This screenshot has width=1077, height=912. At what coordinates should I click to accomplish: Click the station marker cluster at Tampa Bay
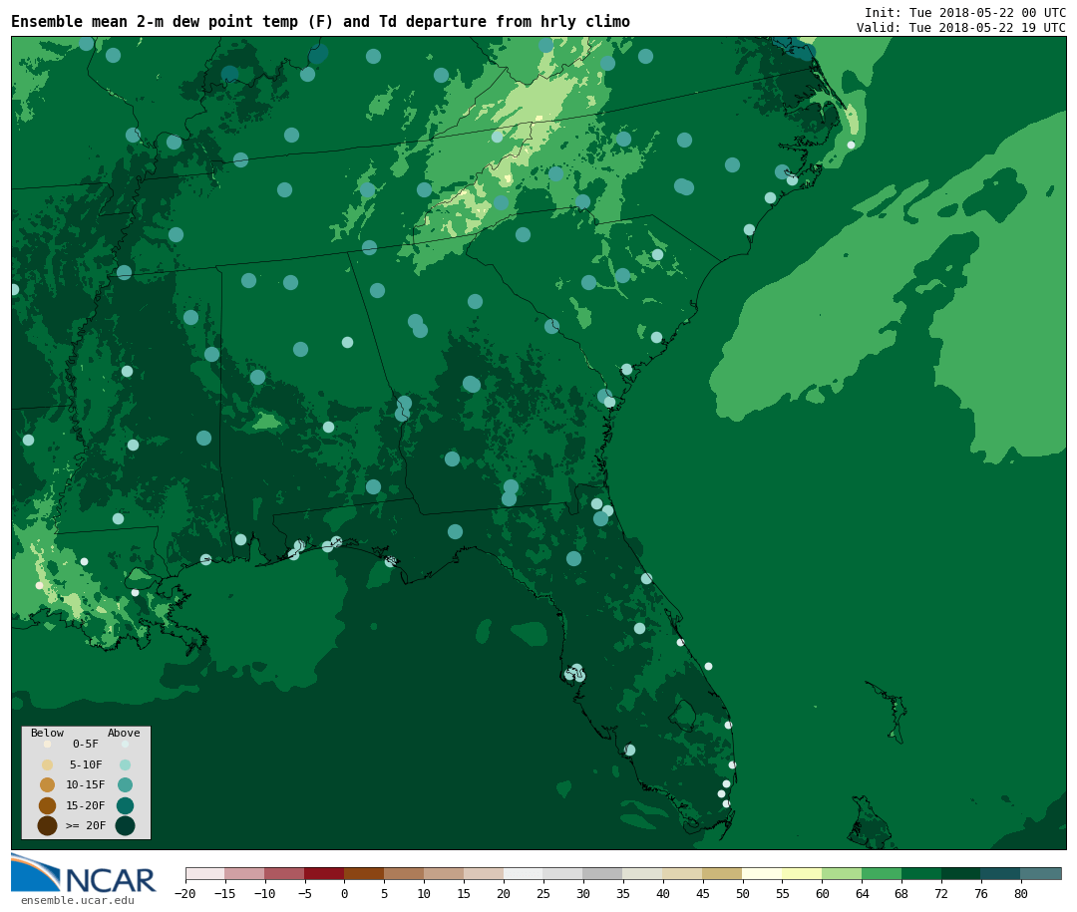[x=575, y=673]
